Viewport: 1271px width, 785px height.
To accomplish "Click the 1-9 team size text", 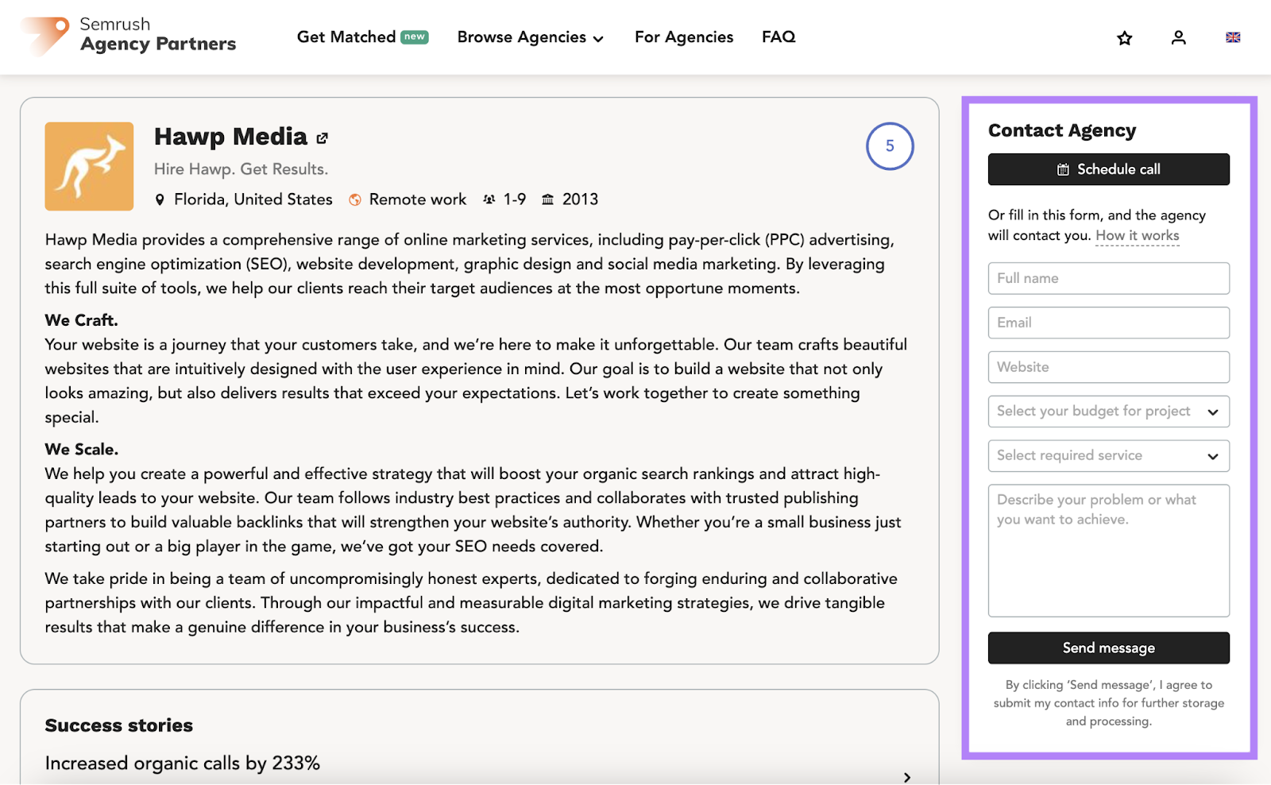I will point(515,199).
